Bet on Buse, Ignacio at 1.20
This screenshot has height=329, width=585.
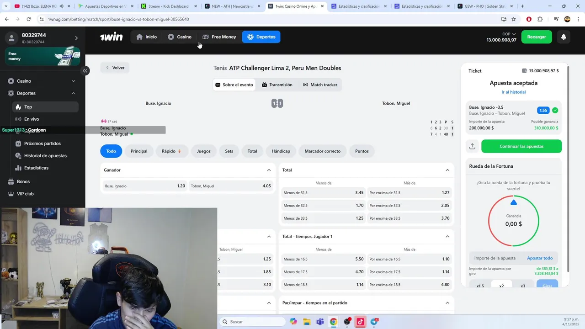[144, 186]
